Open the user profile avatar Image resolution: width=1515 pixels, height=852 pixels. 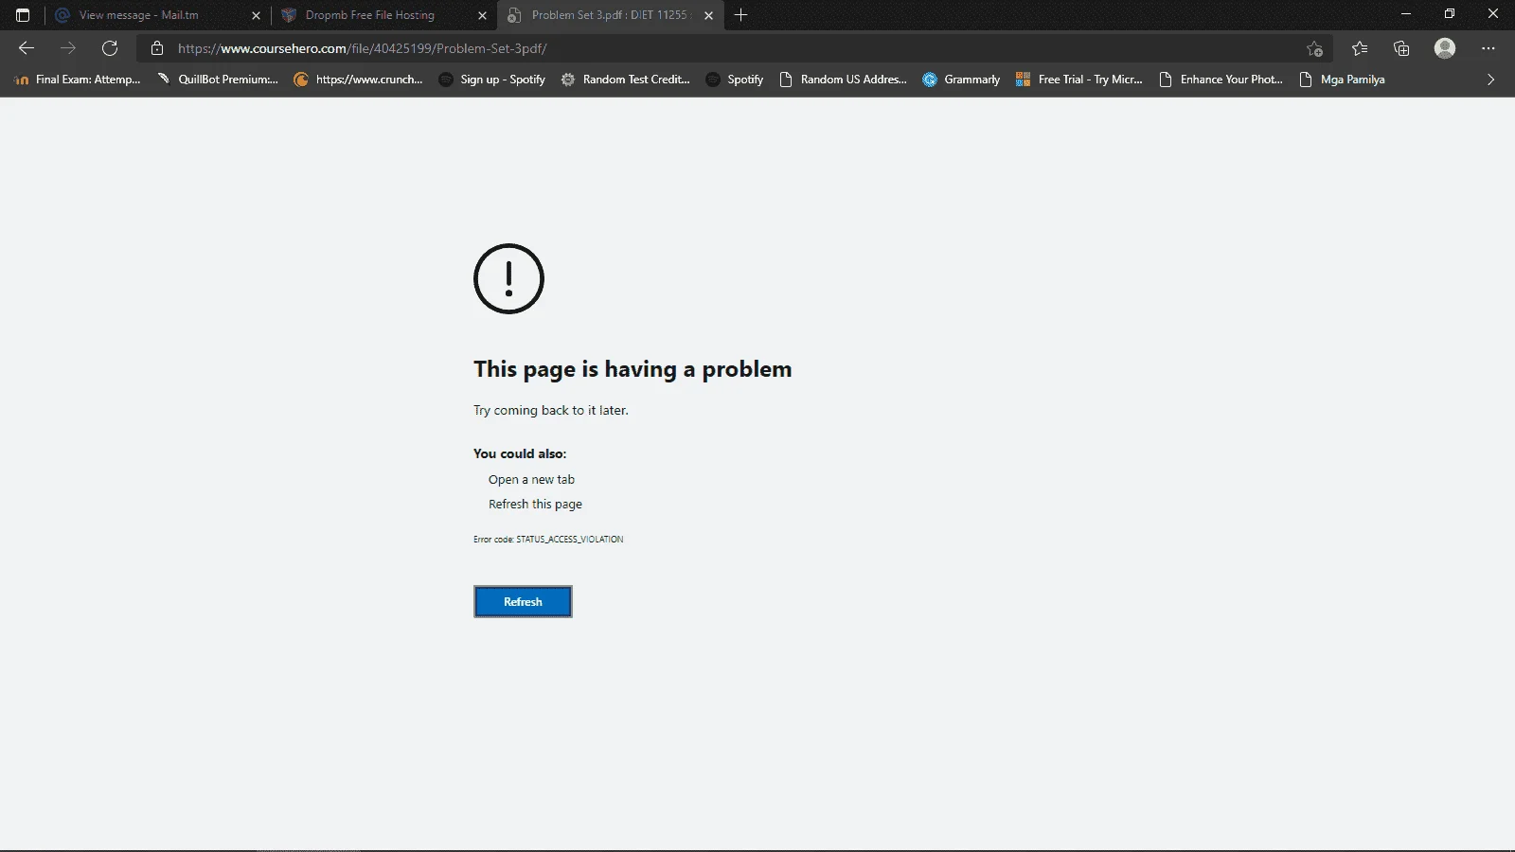1445,48
